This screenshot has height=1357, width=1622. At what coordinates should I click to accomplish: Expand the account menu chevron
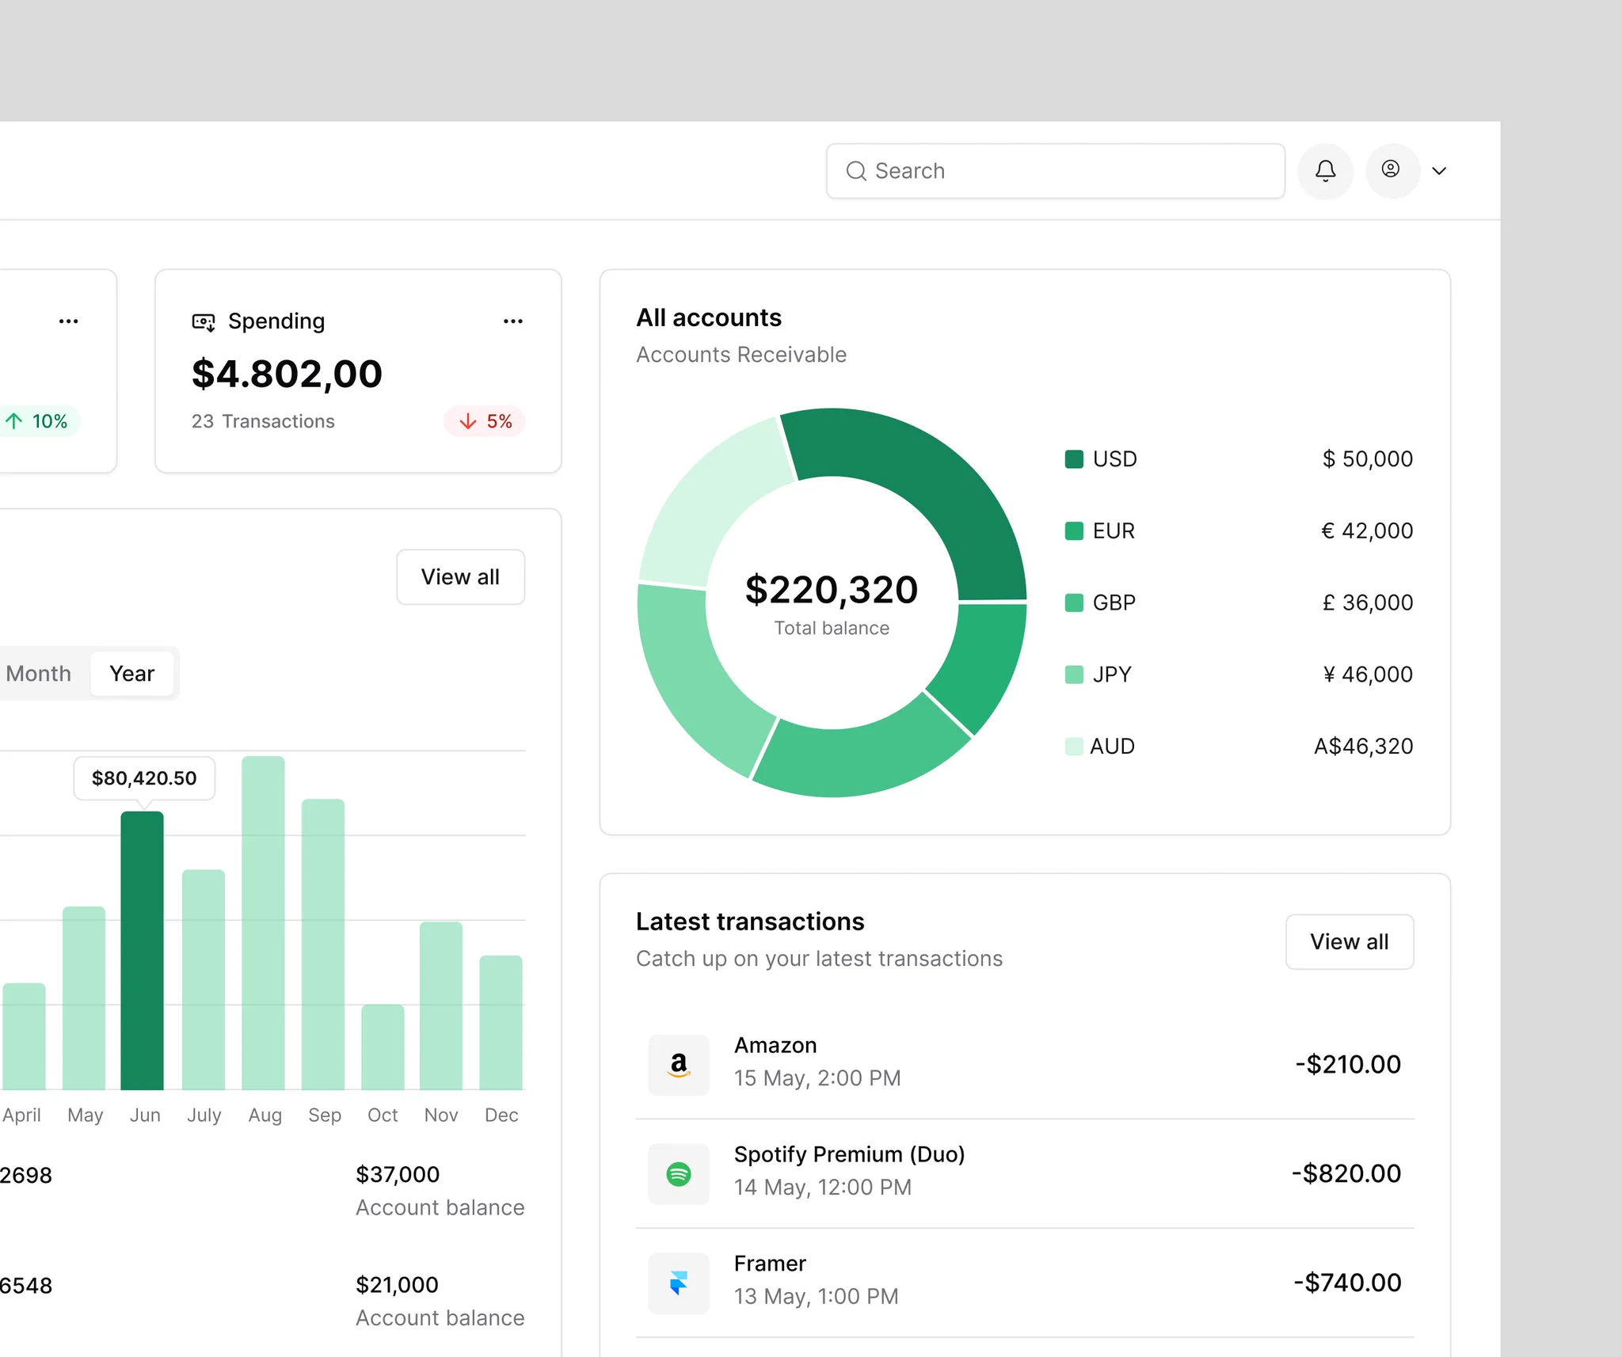(1439, 171)
